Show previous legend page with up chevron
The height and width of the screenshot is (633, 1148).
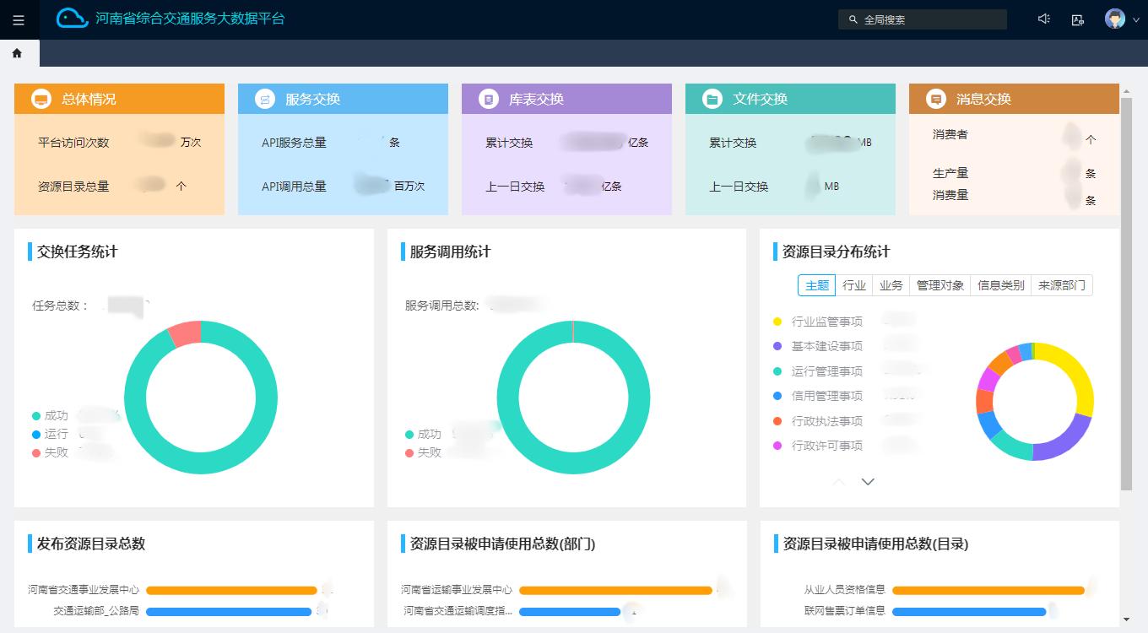pos(839,482)
